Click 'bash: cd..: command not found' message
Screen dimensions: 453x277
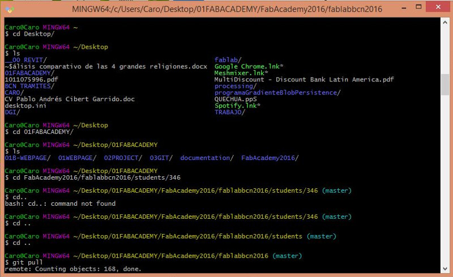coord(60,204)
